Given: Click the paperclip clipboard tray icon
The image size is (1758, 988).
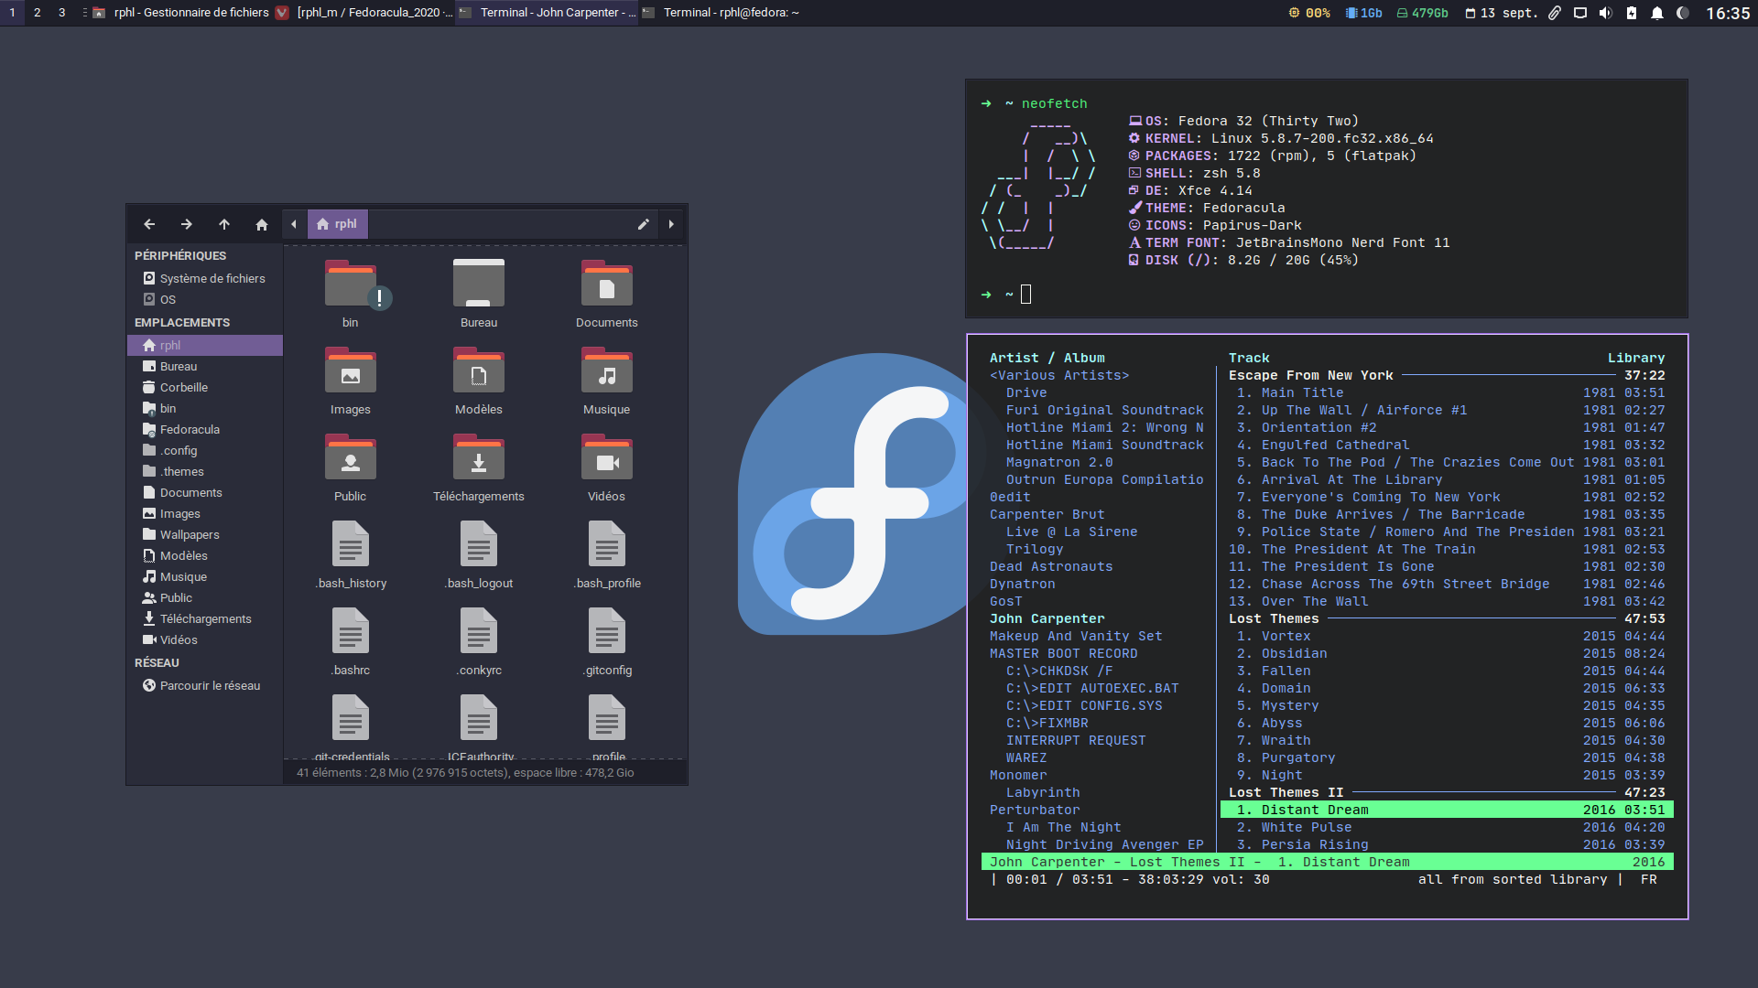Looking at the screenshot, I should pyautogui.click(x=1555, y=13).
